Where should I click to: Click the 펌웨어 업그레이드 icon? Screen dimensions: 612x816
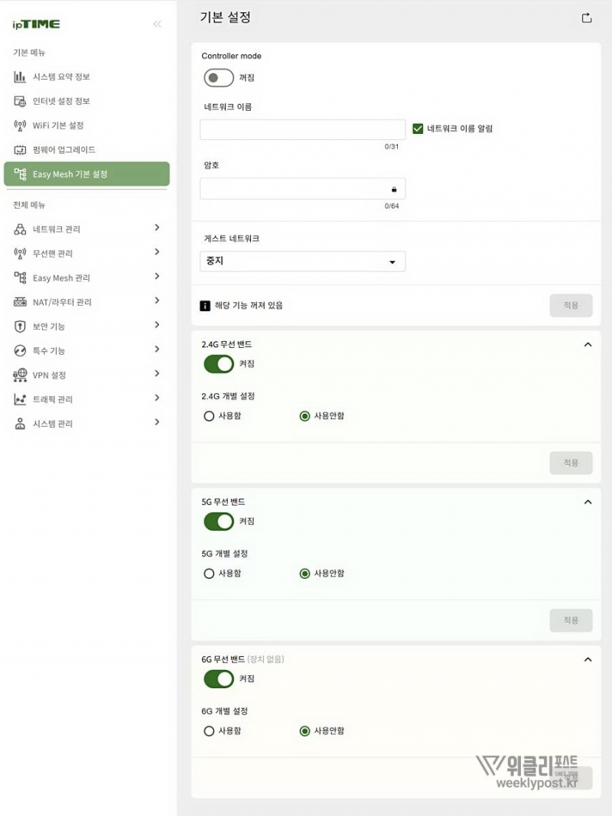click(x=20, y=150)
